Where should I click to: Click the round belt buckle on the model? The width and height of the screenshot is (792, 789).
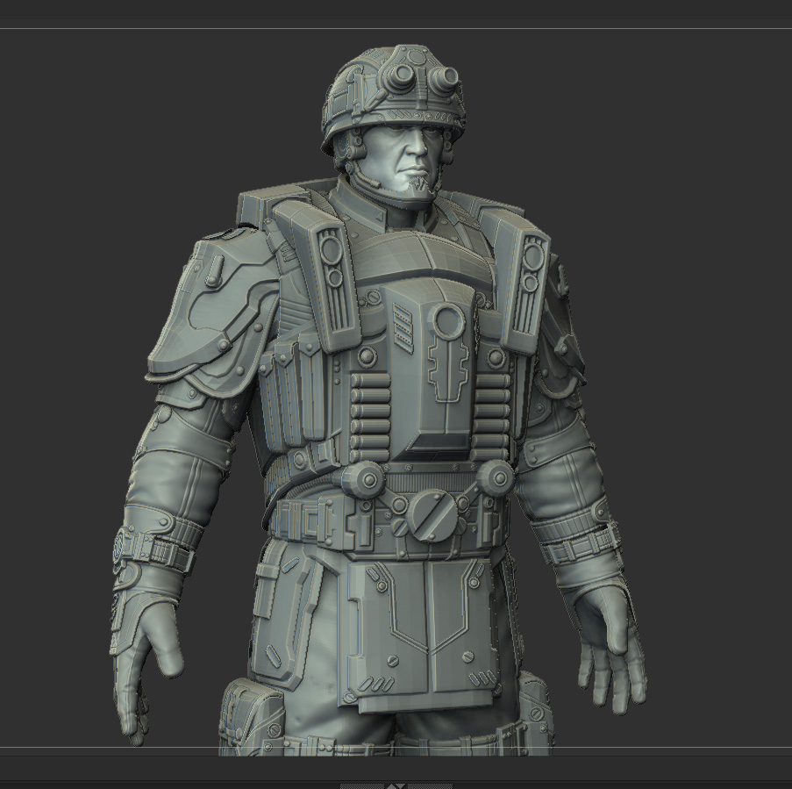point(431,514)
